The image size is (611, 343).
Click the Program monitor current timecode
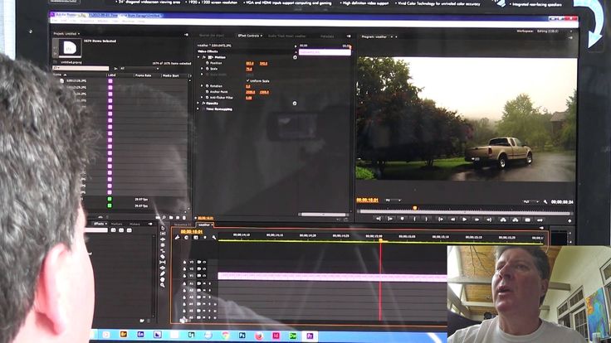click(368, 200)
